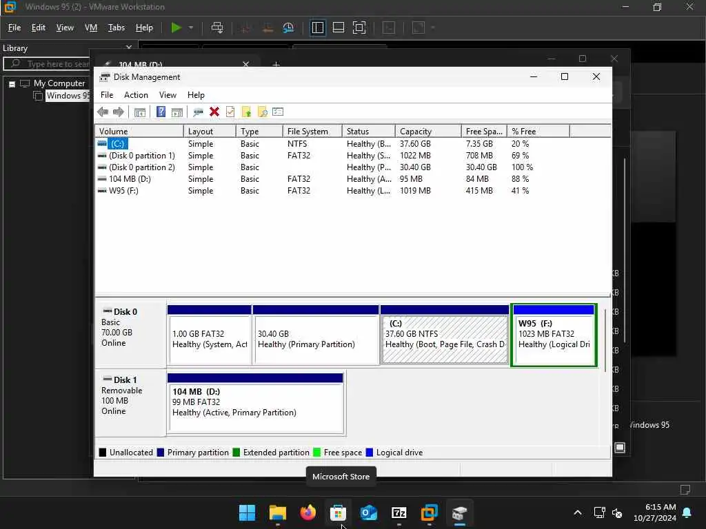
Task: Click the Extended partition green legend swatch
Action: [x=236, y=453]
